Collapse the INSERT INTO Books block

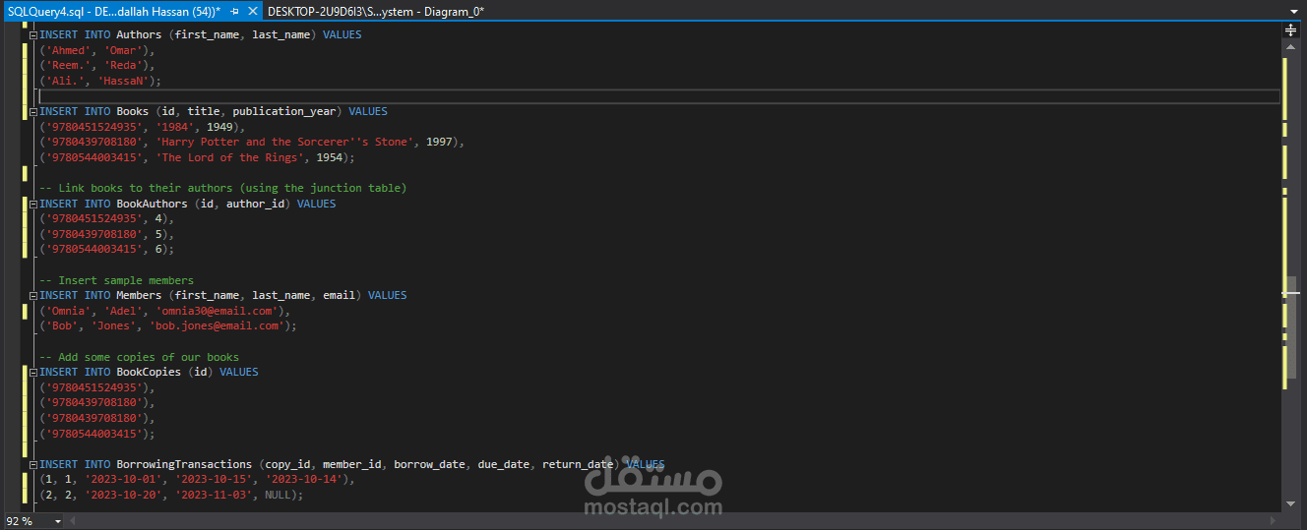tap(34, 111)
